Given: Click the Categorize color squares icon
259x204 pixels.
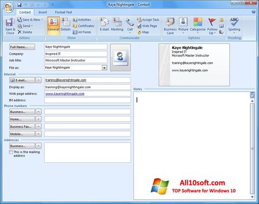Looking at the screenshot, I should click(197, 22).
